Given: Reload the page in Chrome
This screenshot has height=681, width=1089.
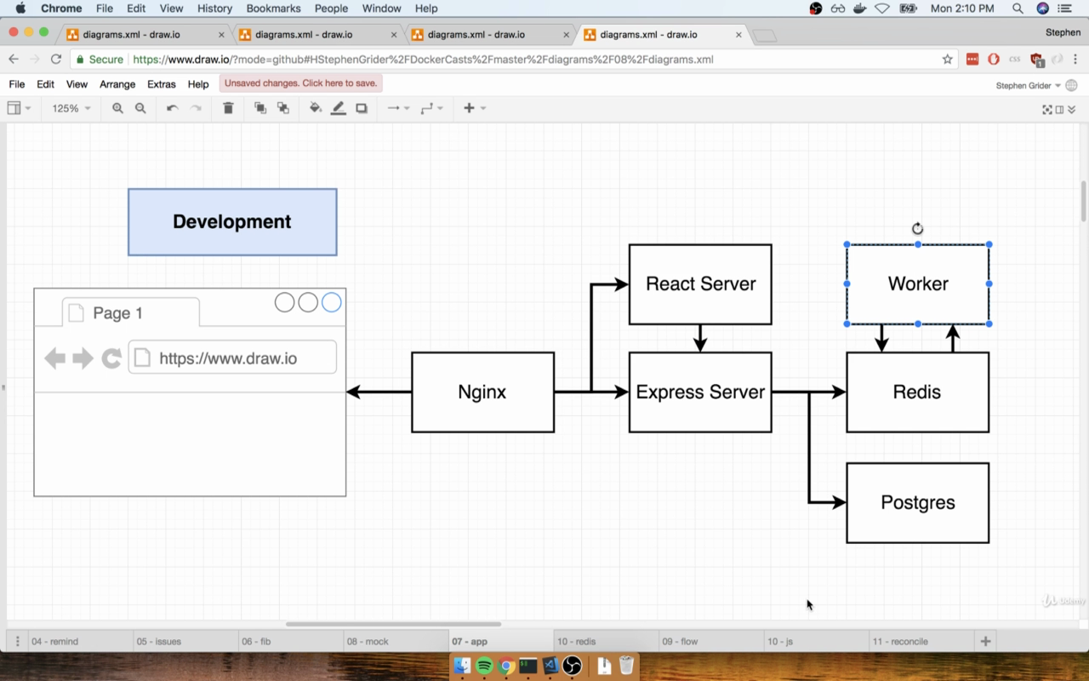Looking at the screenshot, I should [x=56, y=60].
